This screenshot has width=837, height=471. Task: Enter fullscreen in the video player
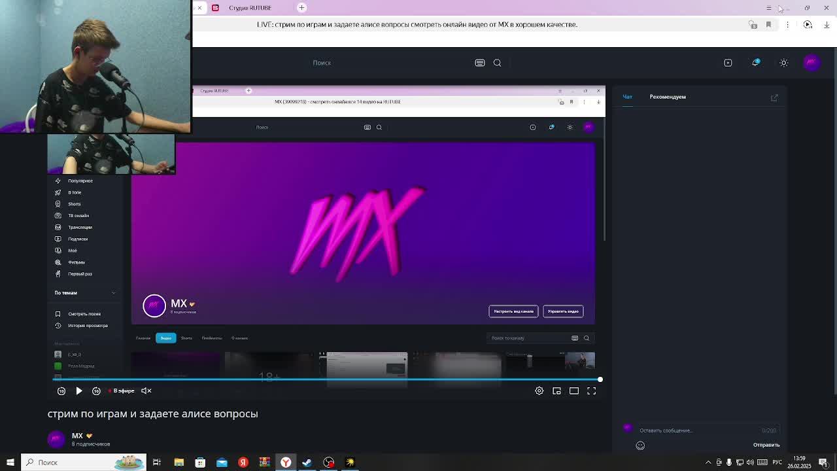click(591, 391)
